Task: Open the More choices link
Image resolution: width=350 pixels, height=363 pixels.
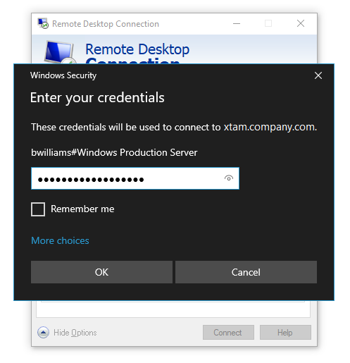Action: click(60, 240)
